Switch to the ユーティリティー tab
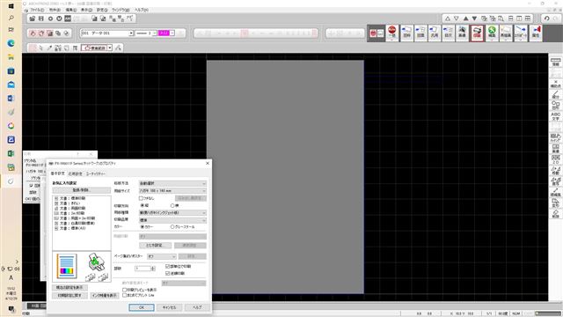This screenshot has width=563, height=317. [96, 173]
